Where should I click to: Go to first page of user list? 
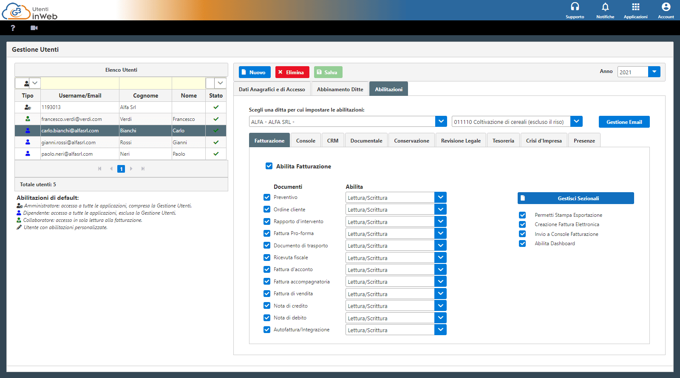click(99, 169)
